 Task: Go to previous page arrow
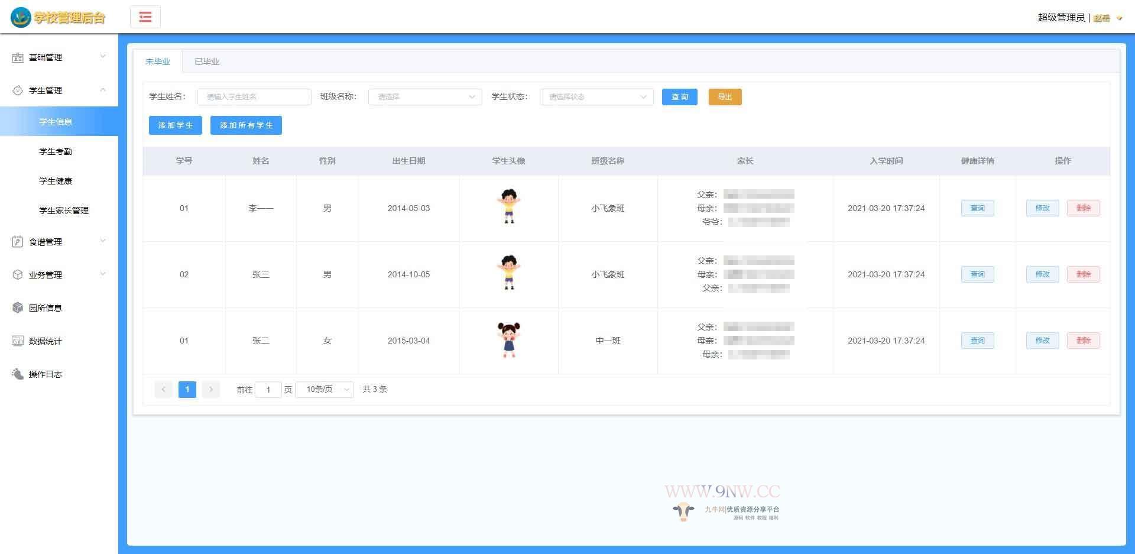click(164, 389)
